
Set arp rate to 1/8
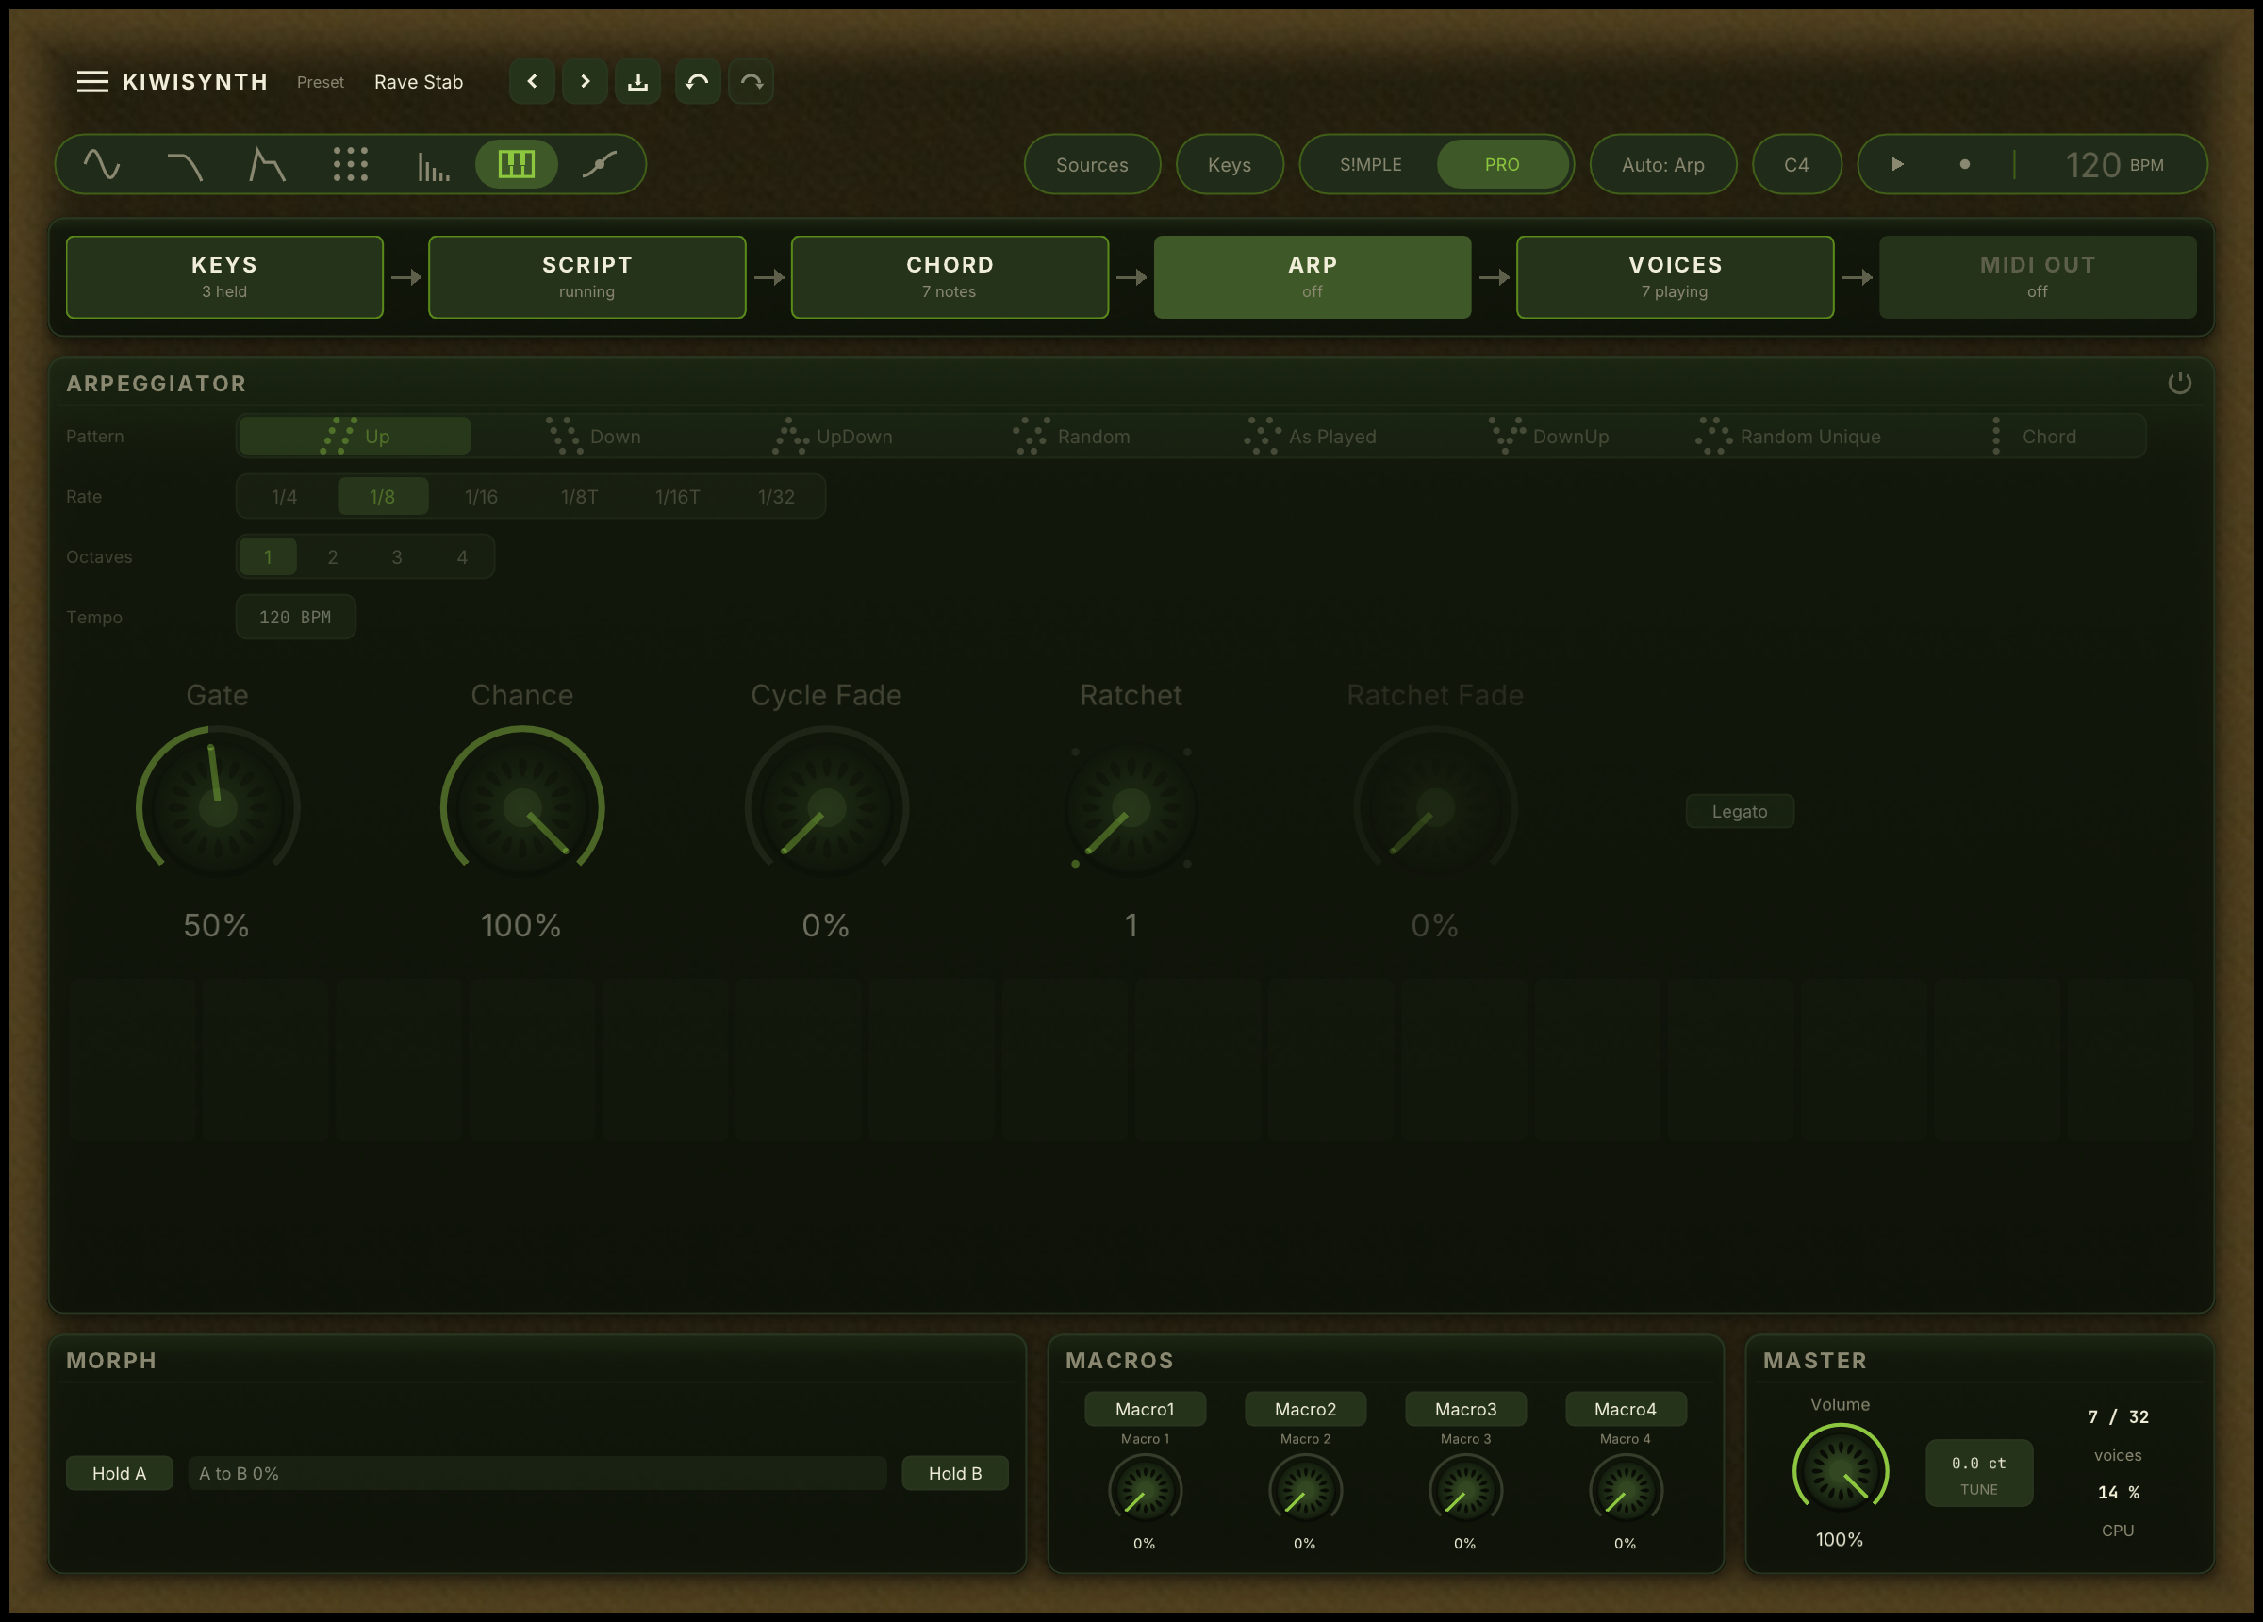click(382, 496)
